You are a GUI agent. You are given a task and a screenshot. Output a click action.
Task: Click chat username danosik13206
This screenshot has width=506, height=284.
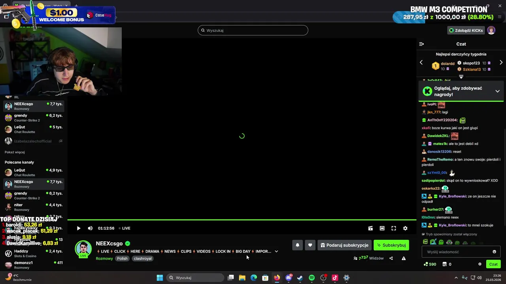pos(439,151)
